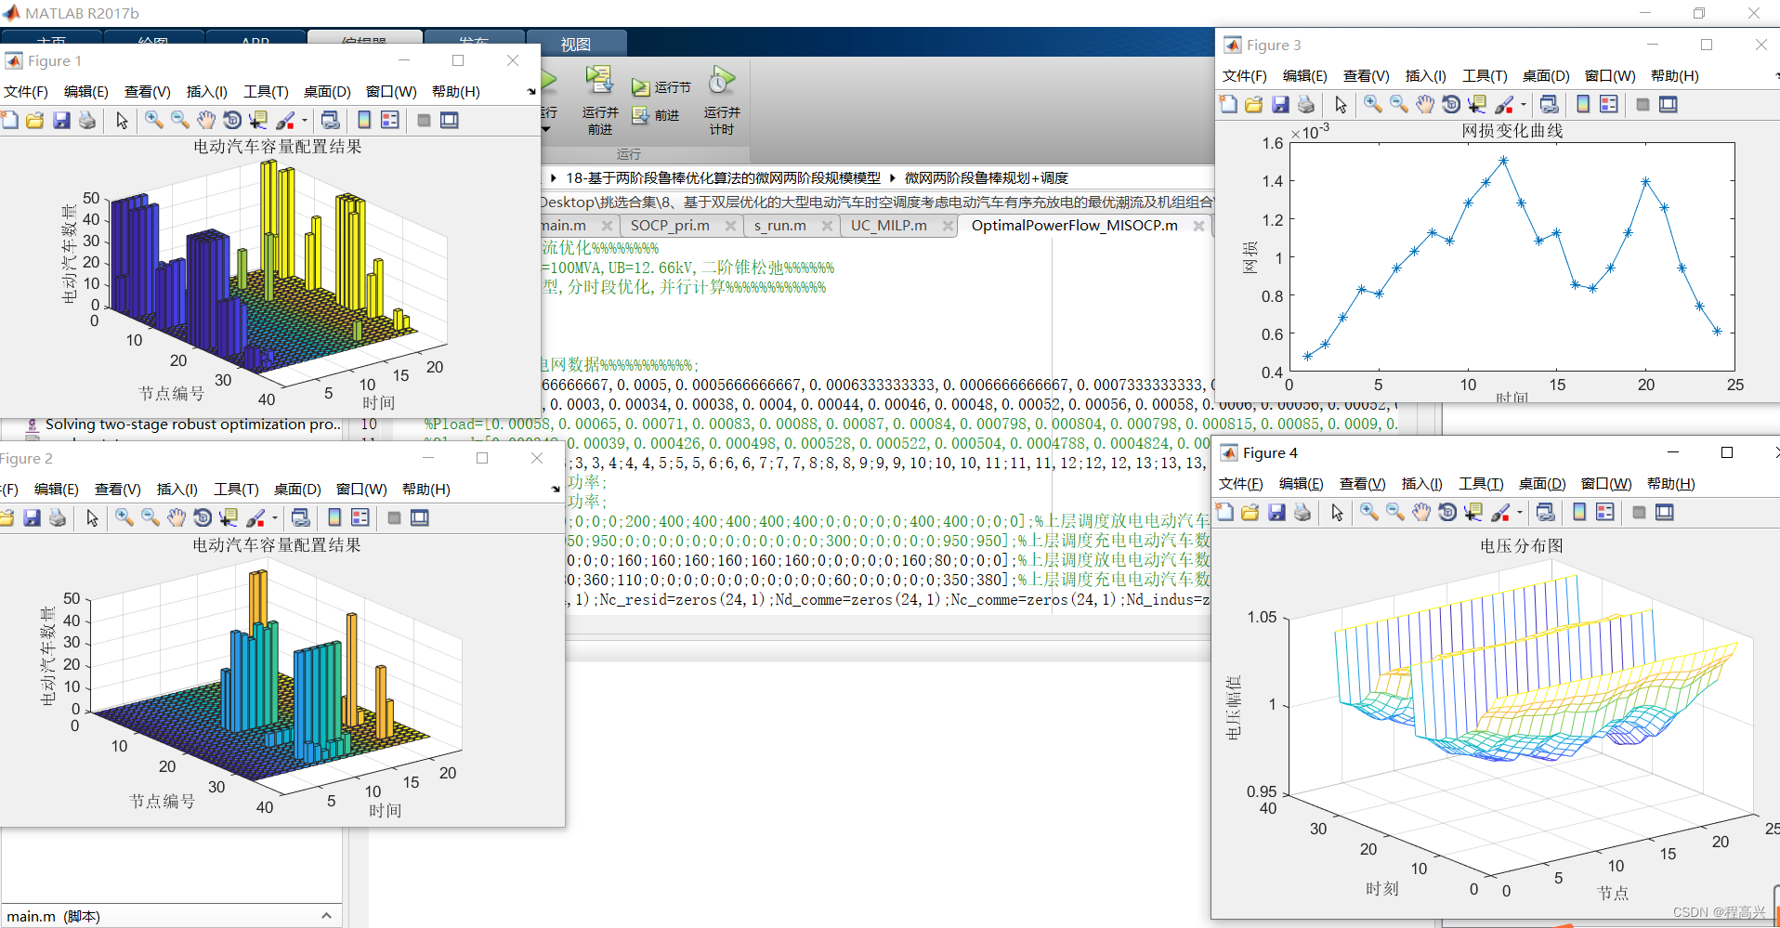Toggle Insert Legend in Figure 4

(1605, 512)
